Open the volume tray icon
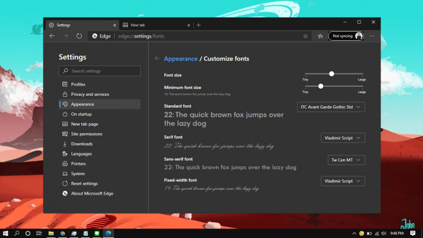This screenshot has height=238, width=423. (x=384, y=233)
